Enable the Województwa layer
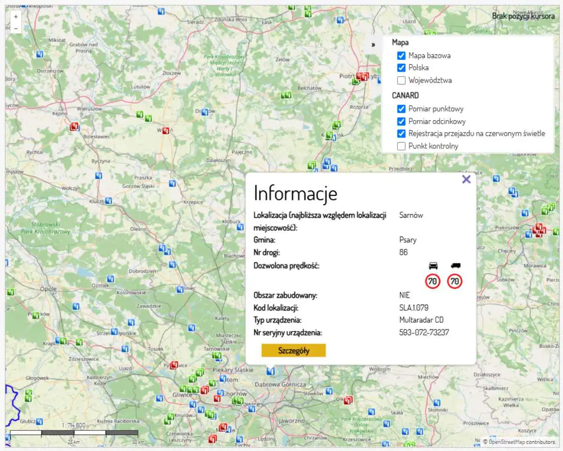 401,80
